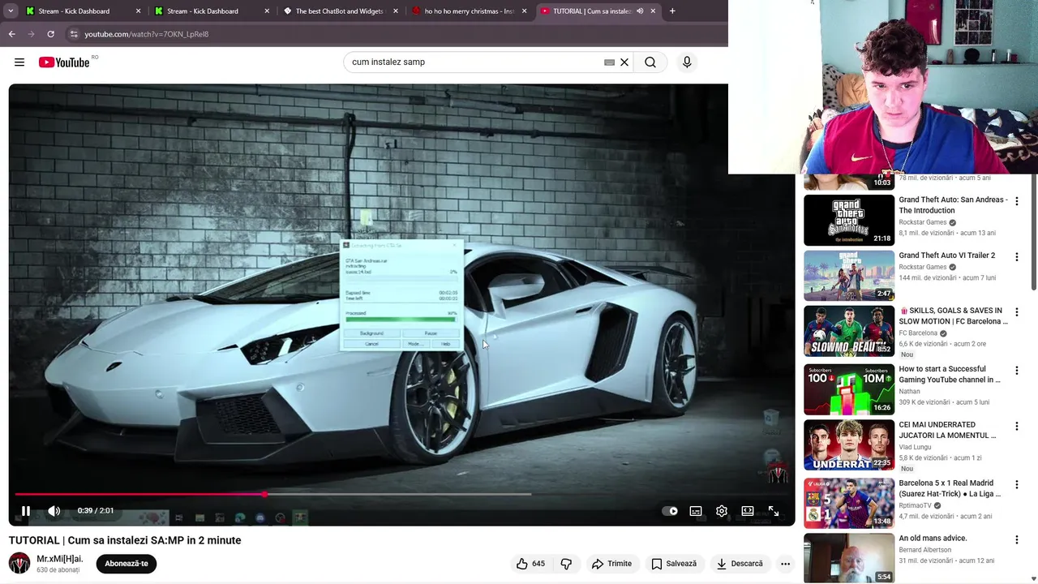This screenshot has height=584, width=1038.
Task: Toggle subtitles/closed captions
Action: point(696,511)
